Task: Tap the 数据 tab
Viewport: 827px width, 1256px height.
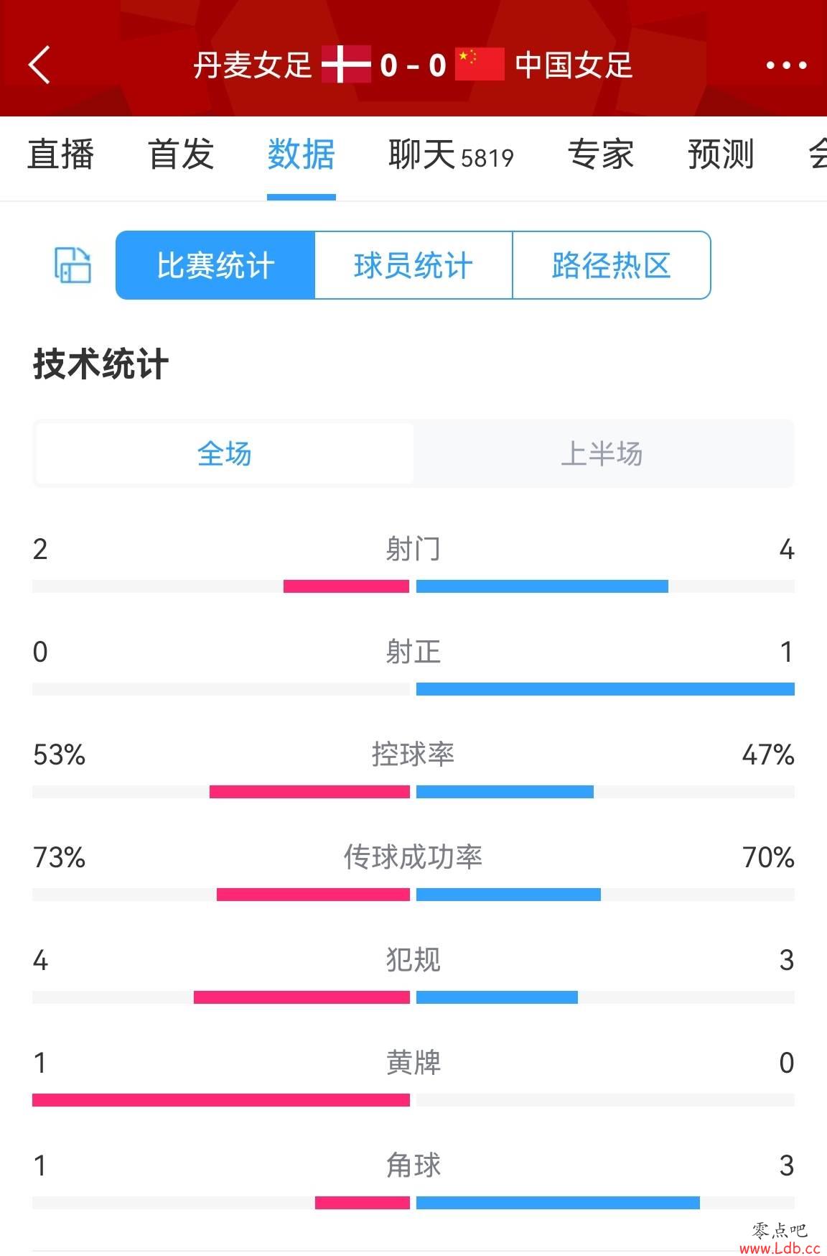Action: pyautogui.click(x=302, y=154)
